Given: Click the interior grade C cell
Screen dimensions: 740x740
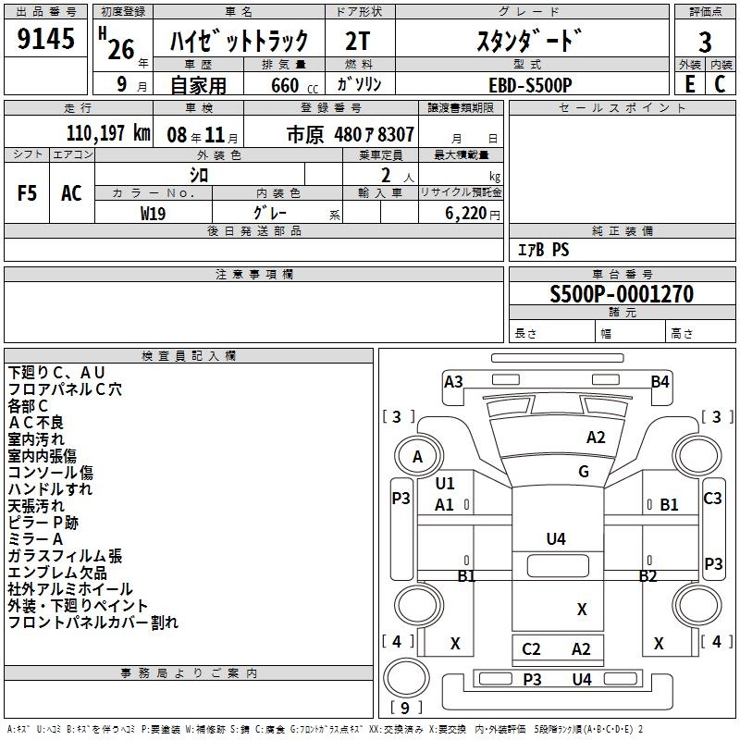Looking at the screenshot, I should 720,83.
